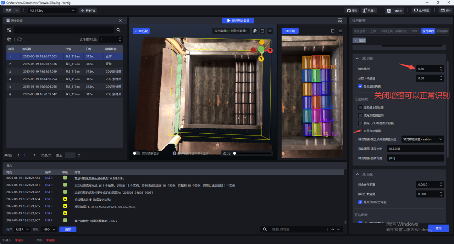This screenshot has width=454, height=244.
Task: Open the 3D view cube icon
Action: [x=255, y=31]
